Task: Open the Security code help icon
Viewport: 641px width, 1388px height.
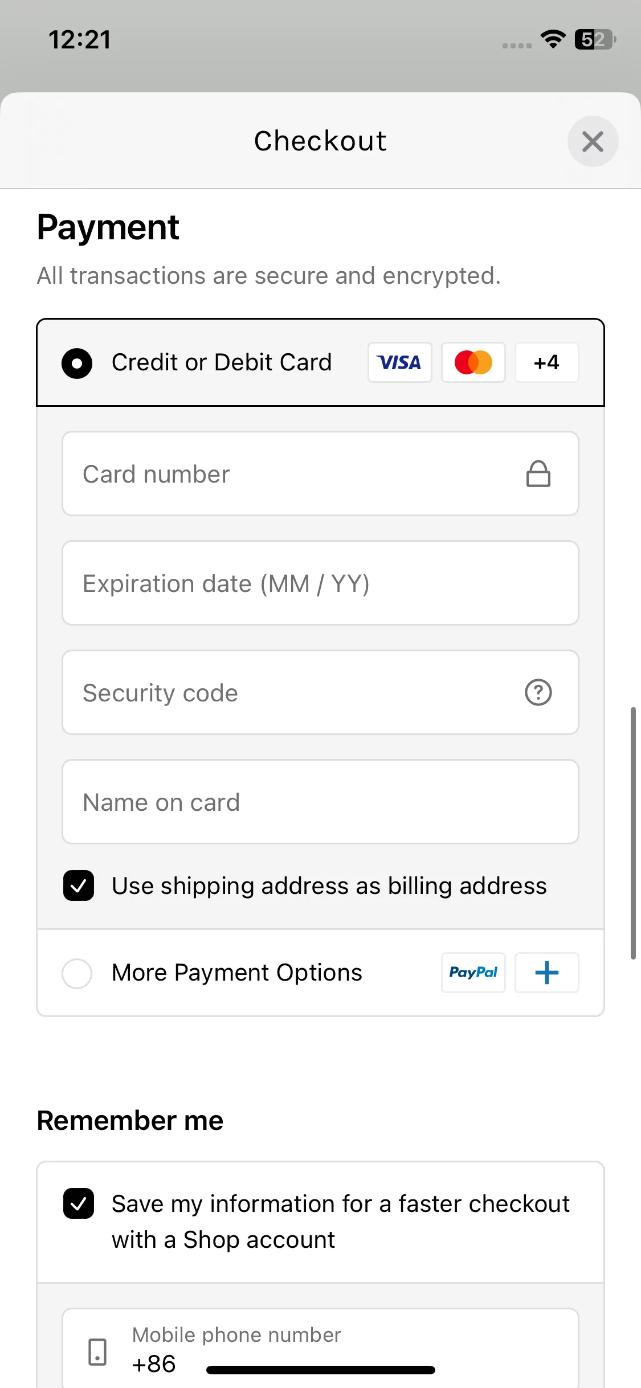Action: point(538,693)
